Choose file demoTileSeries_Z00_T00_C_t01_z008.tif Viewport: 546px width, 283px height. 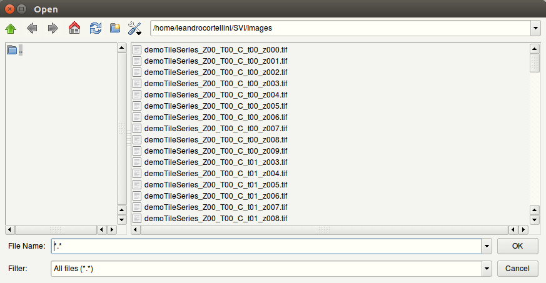point(215,218)
